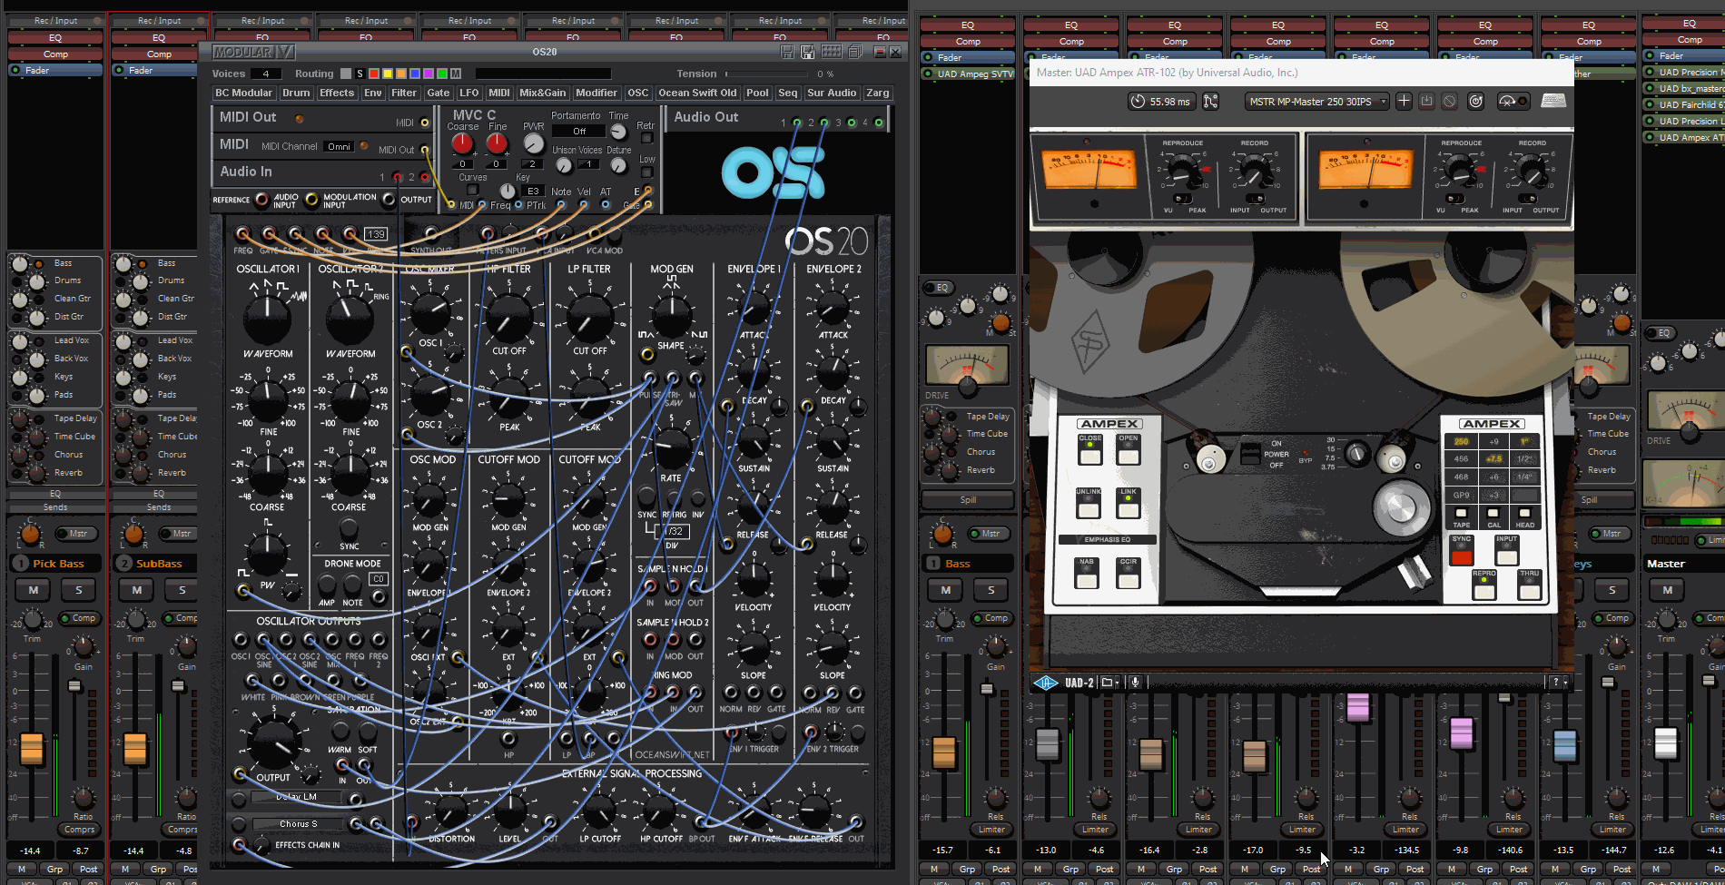Click the save-preset download icon in Ampex toolbar
Viewport: 1725px width, 885px height.
1426,101
